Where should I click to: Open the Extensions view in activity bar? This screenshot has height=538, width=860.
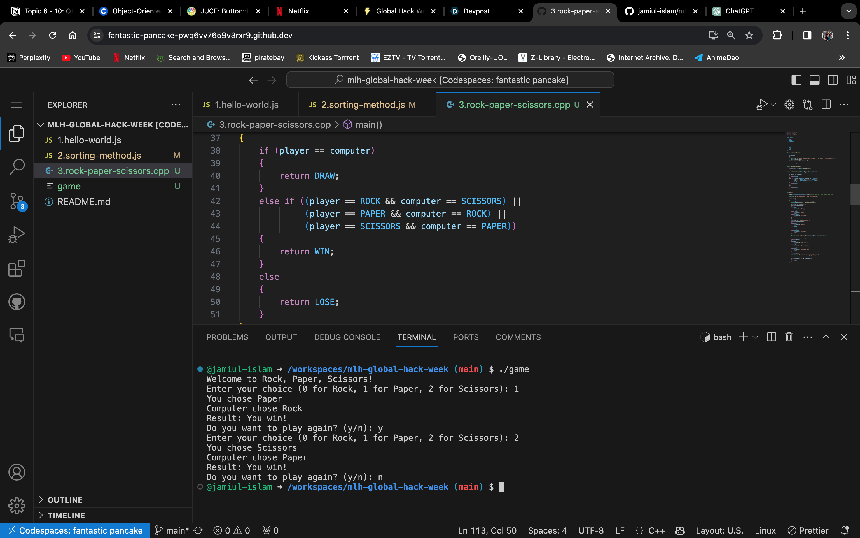click(x=16, y=268)
